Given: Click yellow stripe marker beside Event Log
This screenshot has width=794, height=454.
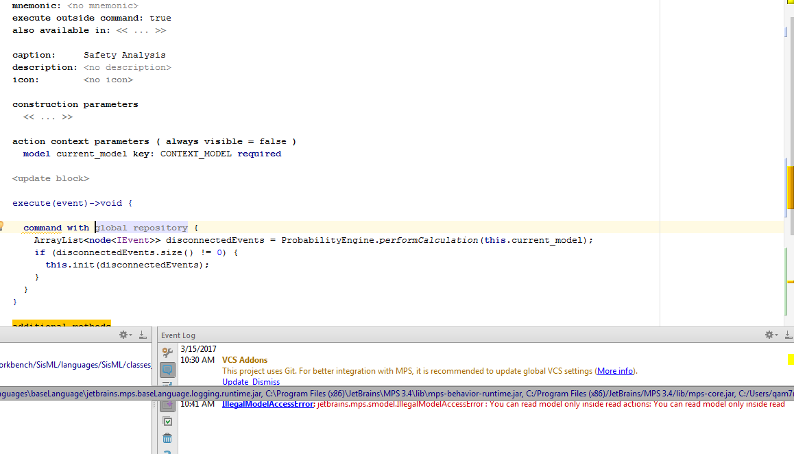Looking at the screenshot, I should pos(790,359).
